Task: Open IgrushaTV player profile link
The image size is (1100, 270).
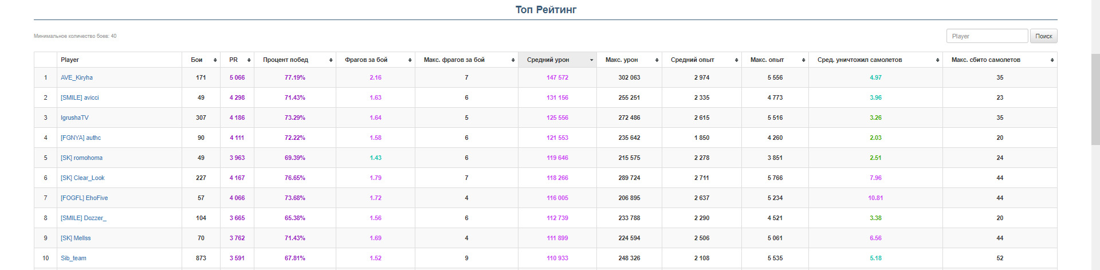Action: click(74, 118)
